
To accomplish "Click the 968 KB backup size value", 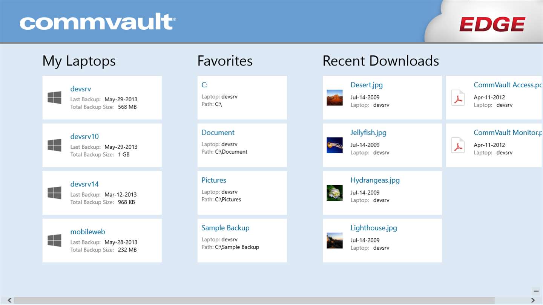I will click(126, 202).
